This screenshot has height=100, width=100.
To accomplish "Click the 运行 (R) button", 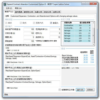I will (80, 90).
